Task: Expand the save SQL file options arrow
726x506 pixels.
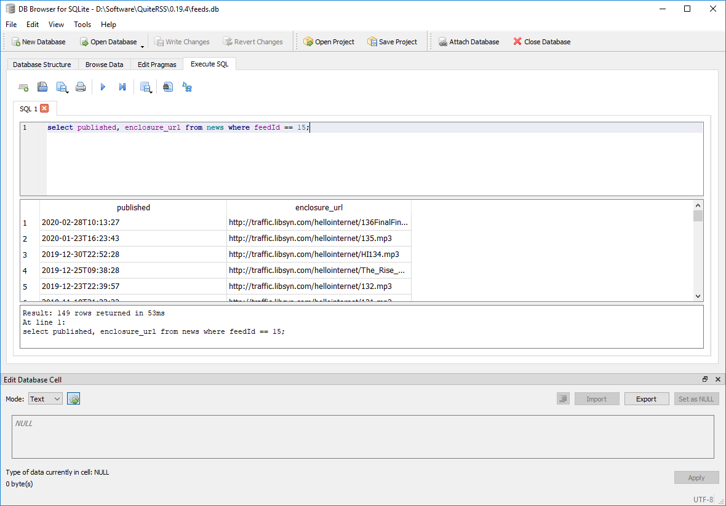Action: tap(66, 92)
